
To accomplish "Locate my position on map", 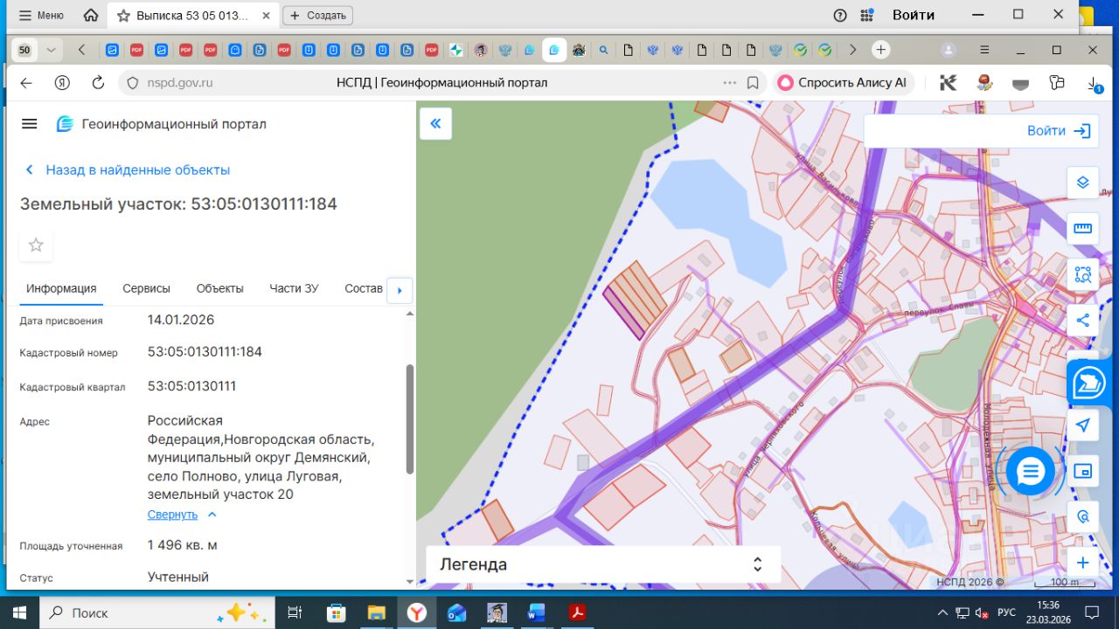I will point(1082,425).
